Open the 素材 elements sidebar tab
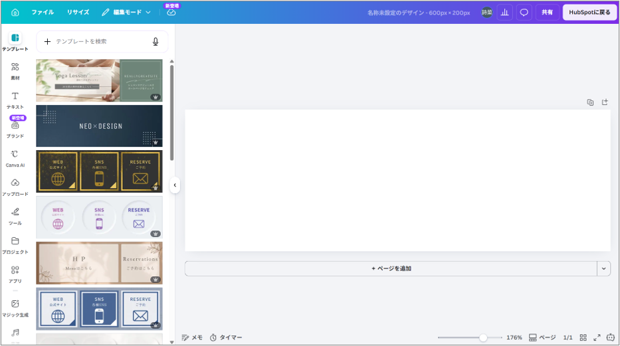 pos(15,71)
